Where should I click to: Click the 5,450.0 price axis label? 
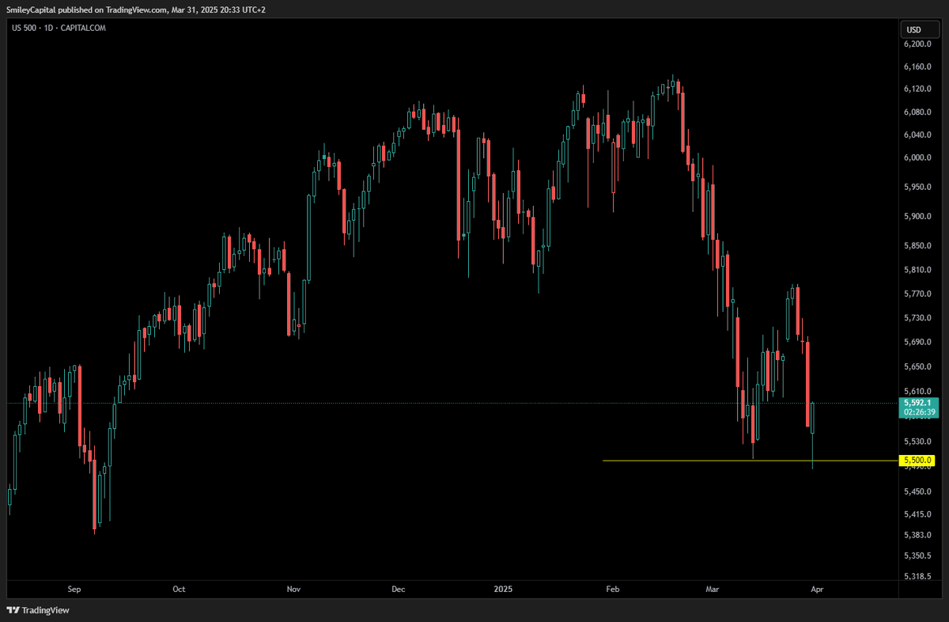(917, 491)
